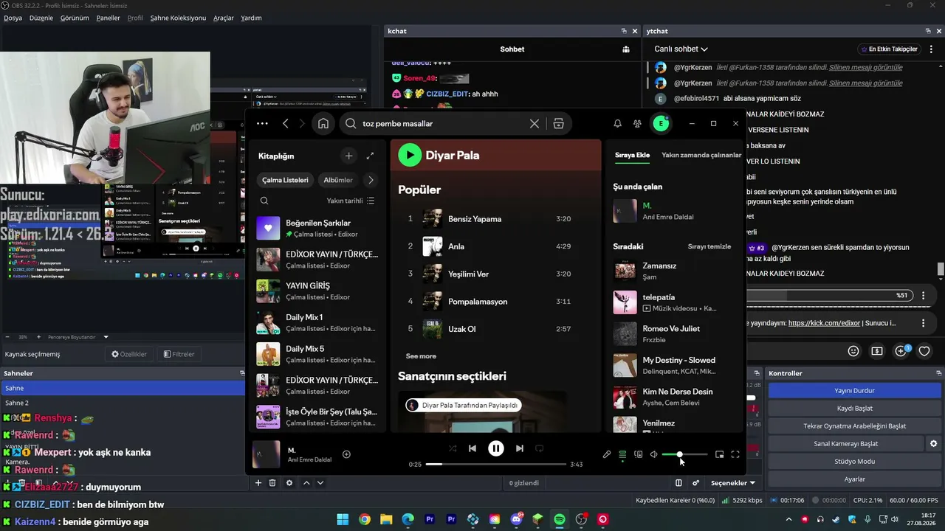The height and width of the screenshot is (531, 945).
Task: Enter full screen in the Spotify player
Action: (x=735, y=454)
